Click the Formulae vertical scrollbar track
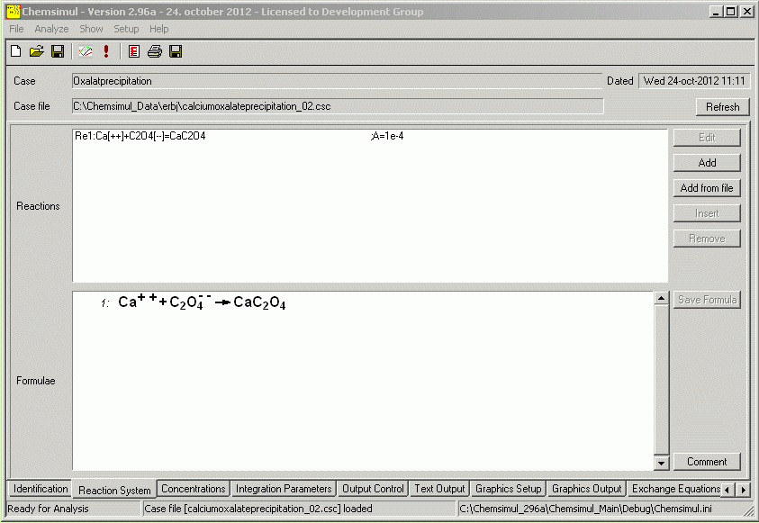Screen dimensions: 759x523 coord(661,380)
